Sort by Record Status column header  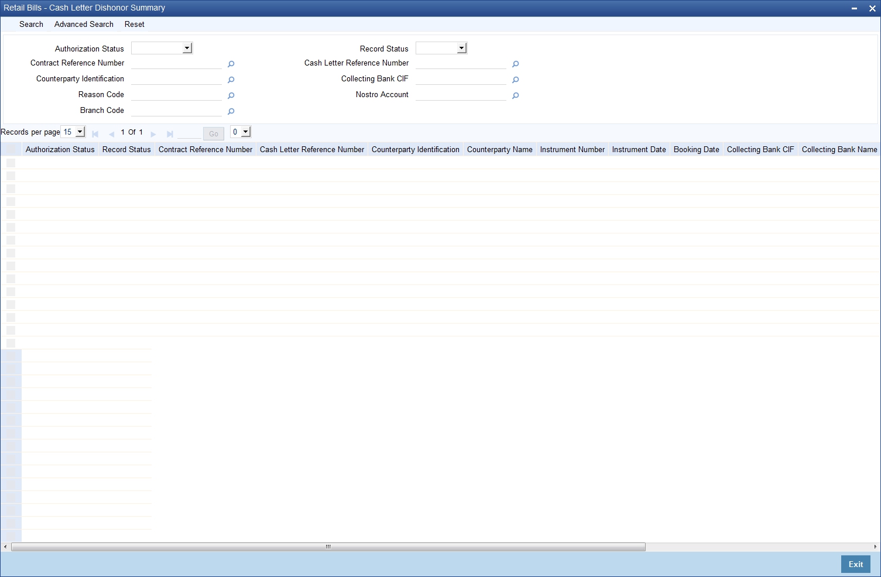pyautogui.click(x=126, y=149)
